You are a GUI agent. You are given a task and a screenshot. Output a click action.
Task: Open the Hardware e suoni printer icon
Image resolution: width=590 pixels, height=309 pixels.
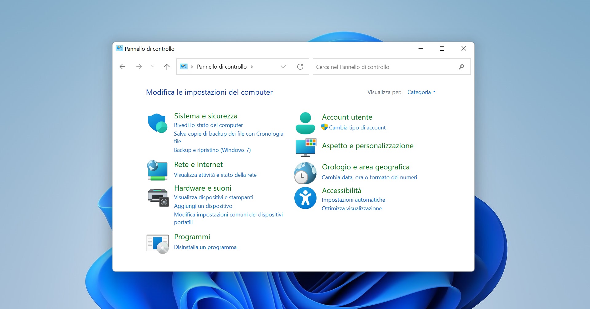(158, 198)
